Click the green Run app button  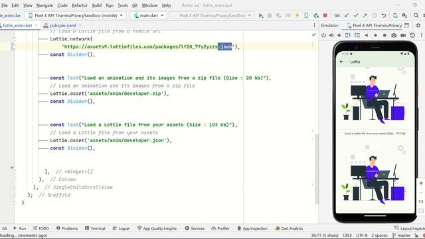click(x=261, y=16)
